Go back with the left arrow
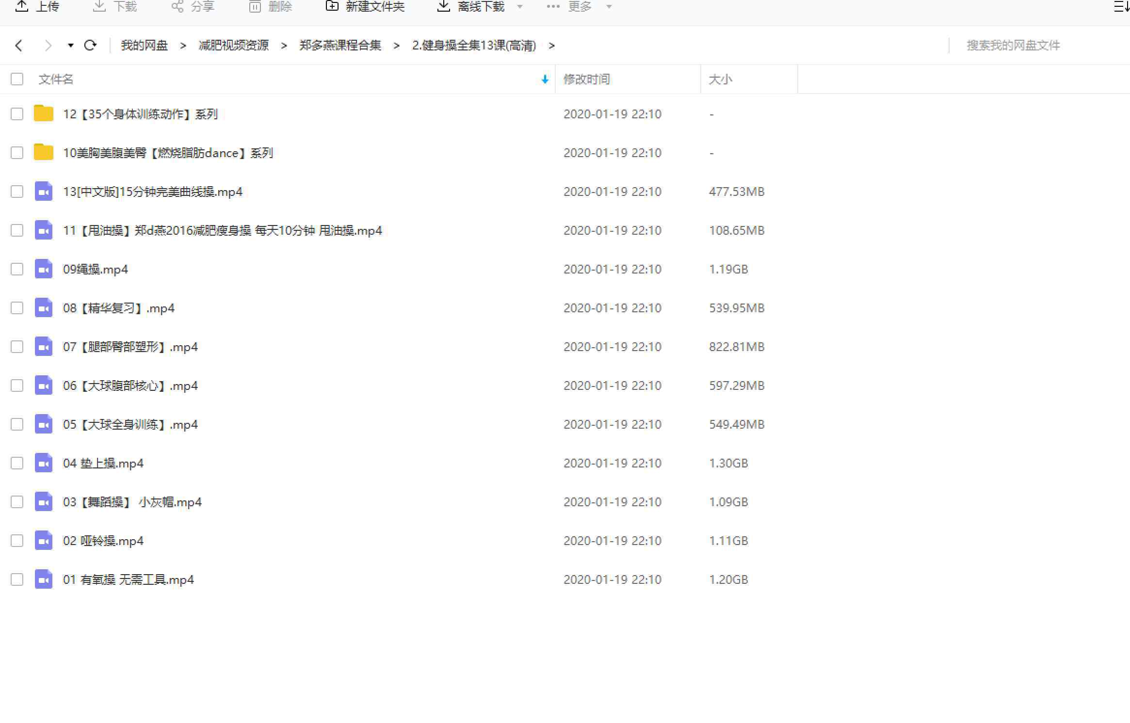 [x=19, y=46]
